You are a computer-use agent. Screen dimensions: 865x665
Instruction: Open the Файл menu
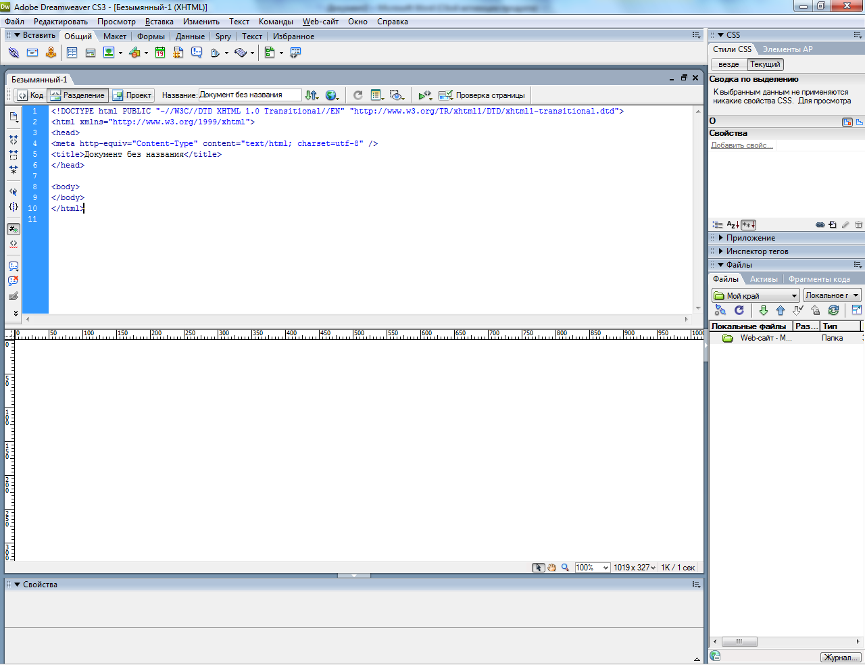[14, 22]
